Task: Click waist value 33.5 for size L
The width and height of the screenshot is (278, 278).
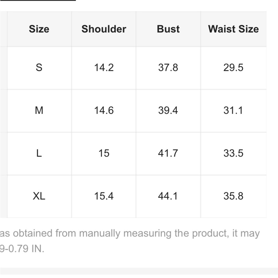Action: click(233, 153)
